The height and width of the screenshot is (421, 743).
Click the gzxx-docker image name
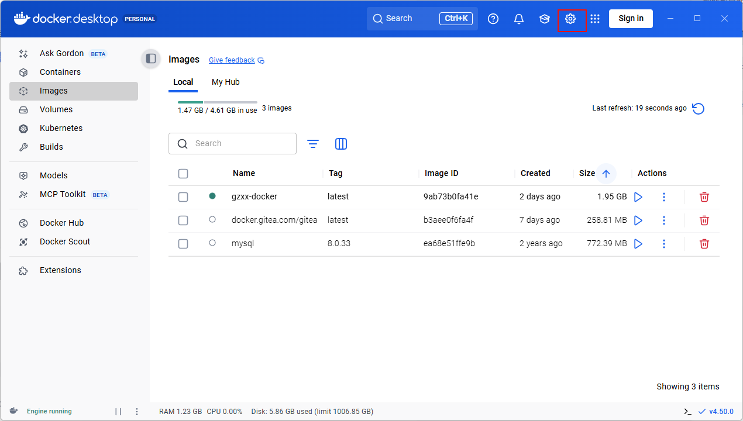point(254,197)
